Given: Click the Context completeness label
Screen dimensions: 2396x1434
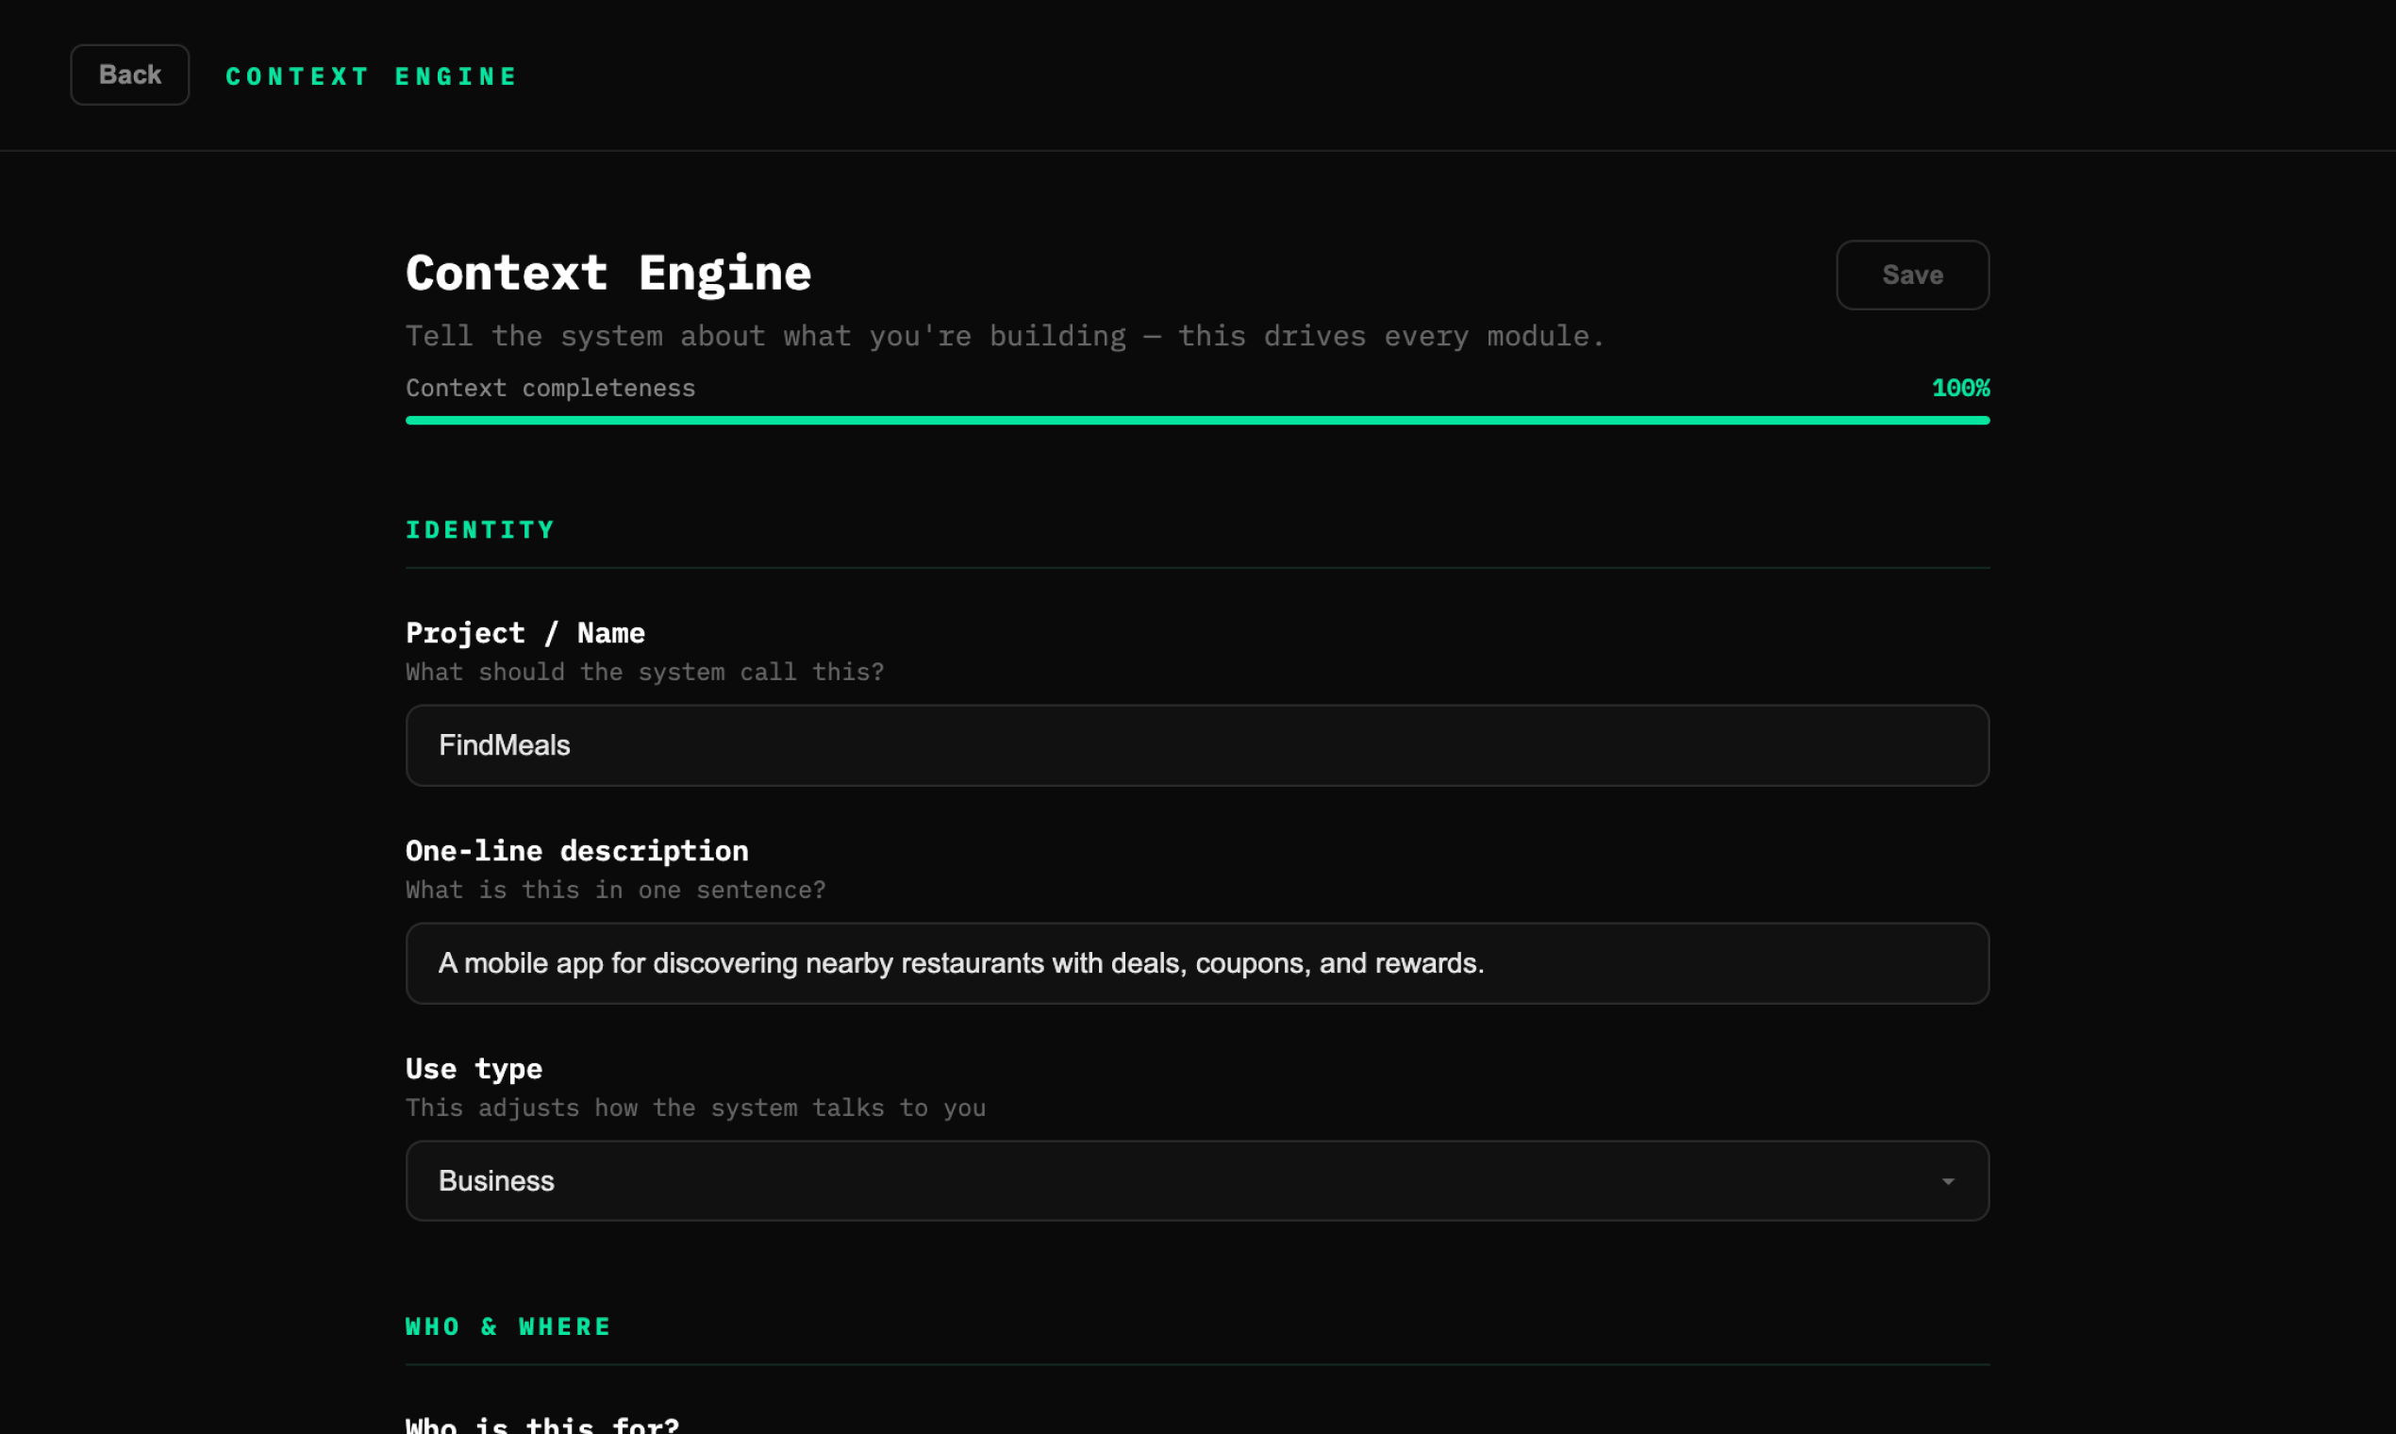Looking at the screenshot, I should (x=550, y=389).
